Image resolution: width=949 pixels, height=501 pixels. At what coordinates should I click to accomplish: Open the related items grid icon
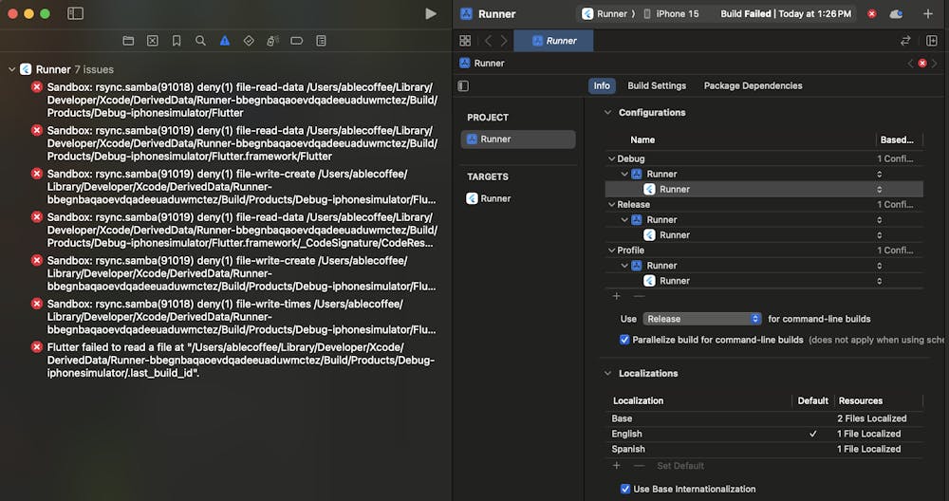click(465, 41)
